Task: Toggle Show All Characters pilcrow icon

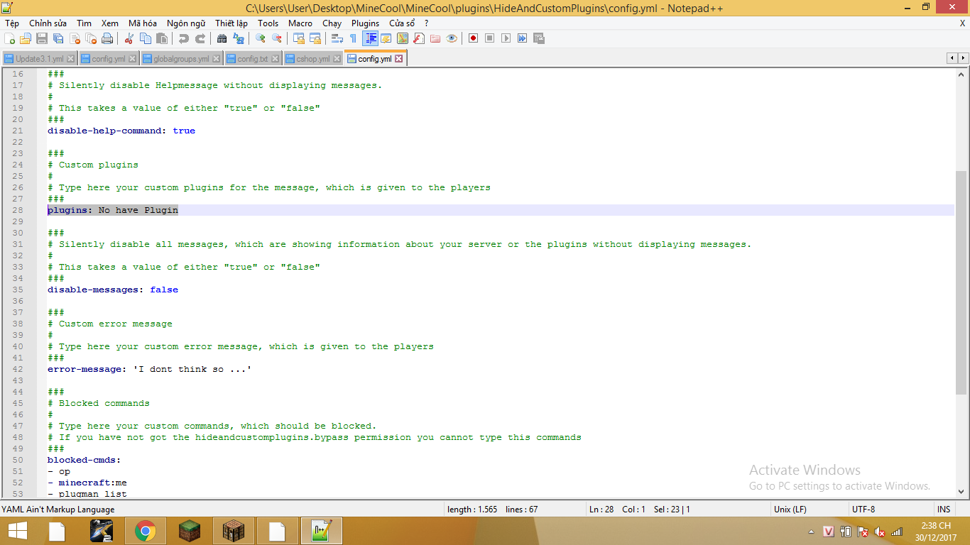Action: point(354,38)
